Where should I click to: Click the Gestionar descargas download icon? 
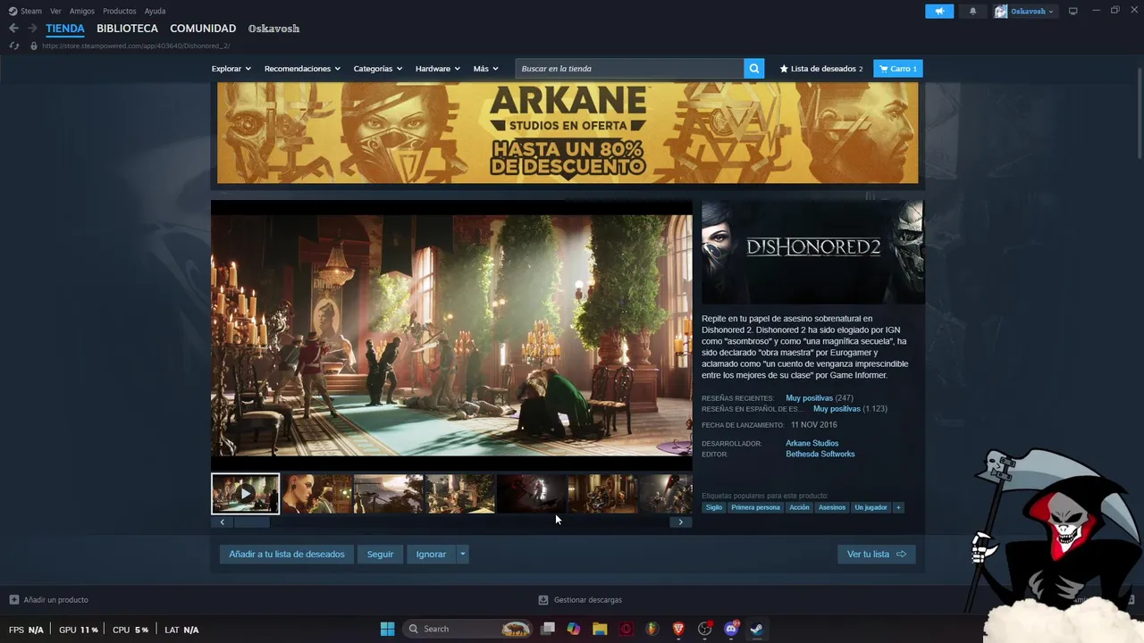pyautogui.click(x=543, y=600)
